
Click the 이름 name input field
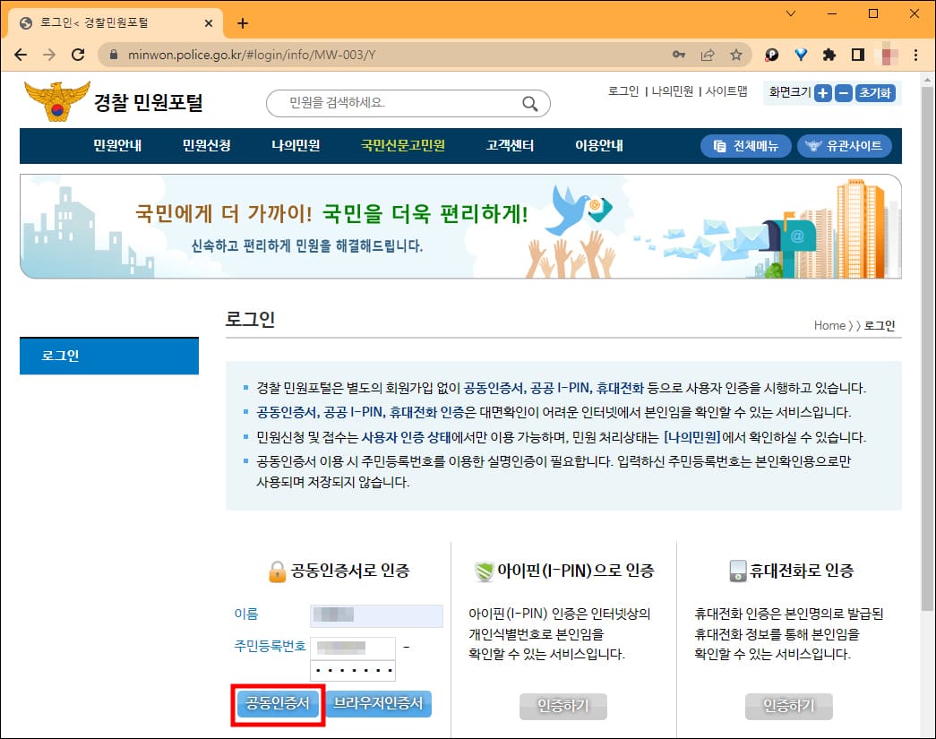pyautogui.click(x=376, y=615)
